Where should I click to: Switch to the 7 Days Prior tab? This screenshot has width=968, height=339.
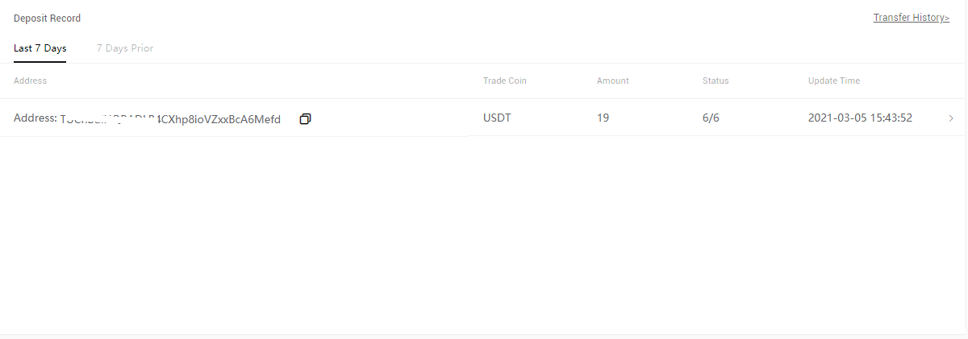pyautogui.click(x=125, y=48)
